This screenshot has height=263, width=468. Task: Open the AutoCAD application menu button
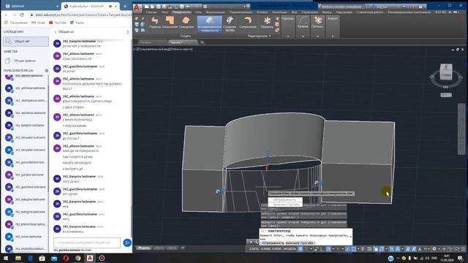coord(137,8)
